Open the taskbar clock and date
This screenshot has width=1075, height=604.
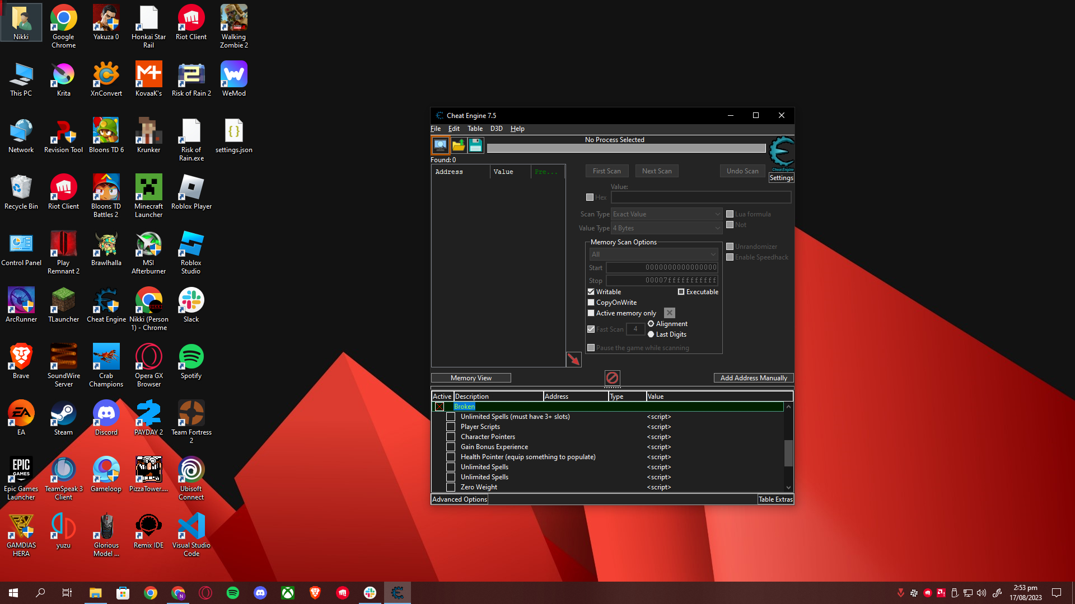click(1025, 593)
